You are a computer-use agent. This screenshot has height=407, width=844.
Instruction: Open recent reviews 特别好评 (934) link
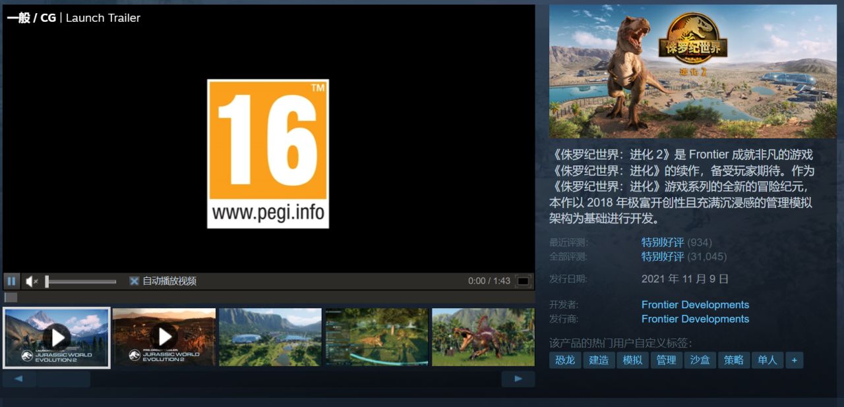coord(677,242)
